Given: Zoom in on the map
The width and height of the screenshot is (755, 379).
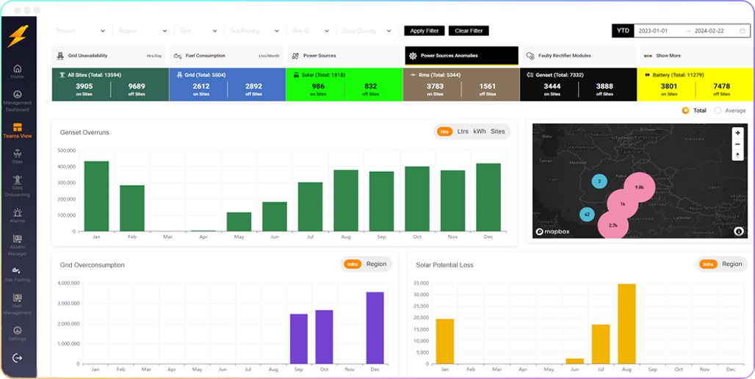Looking at the screenshot, I should pyautogui.click(x=737, y=133).
